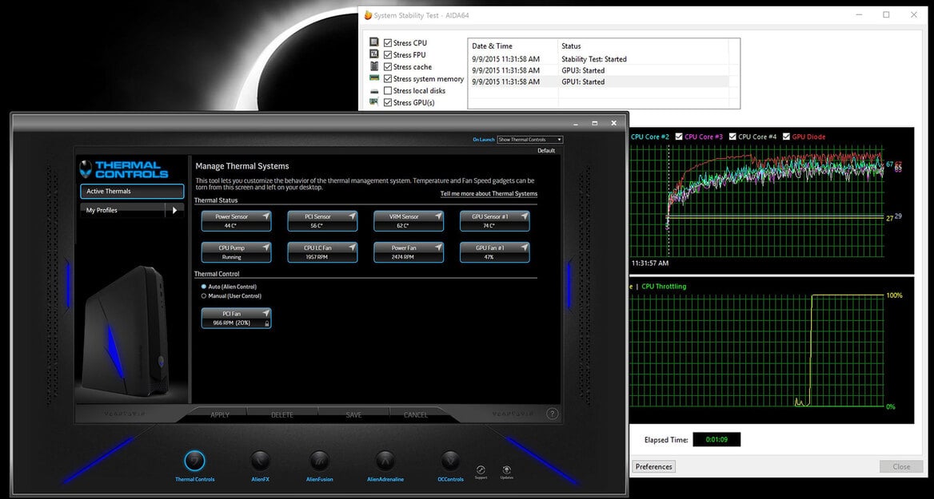Tear off the CPU Pump gadget arrow
This screenshot has width=934, height=499.
(265, 248)
